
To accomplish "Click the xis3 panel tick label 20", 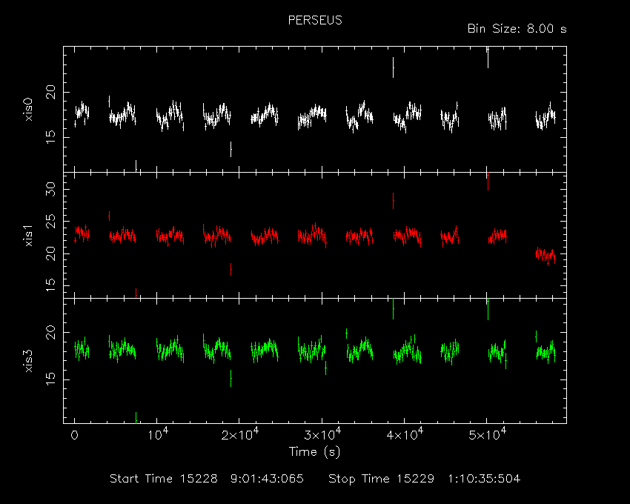I will click(x=51, y=332).
